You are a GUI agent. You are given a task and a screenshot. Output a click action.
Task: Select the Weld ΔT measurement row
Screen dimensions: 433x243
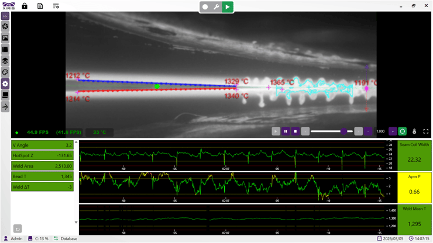(42, 187)
